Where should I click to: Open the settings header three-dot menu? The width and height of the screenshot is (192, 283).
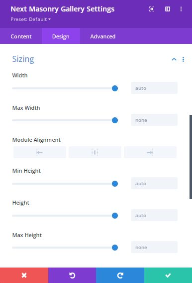point(181,9)
